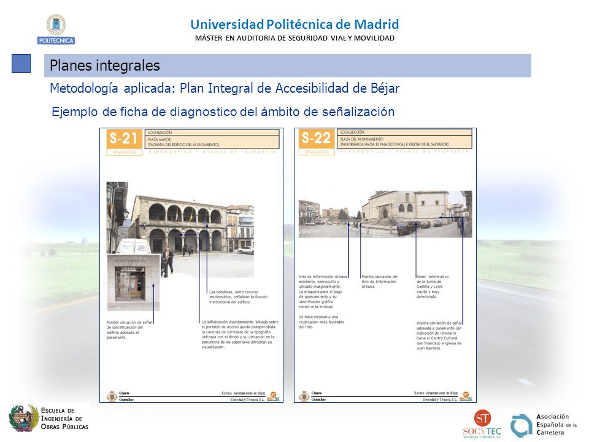Click the orange S-21 card code badge
Image resolution: width=589 pixels, height=442 pixels.
pyautogui.click(x=125, y=138)
